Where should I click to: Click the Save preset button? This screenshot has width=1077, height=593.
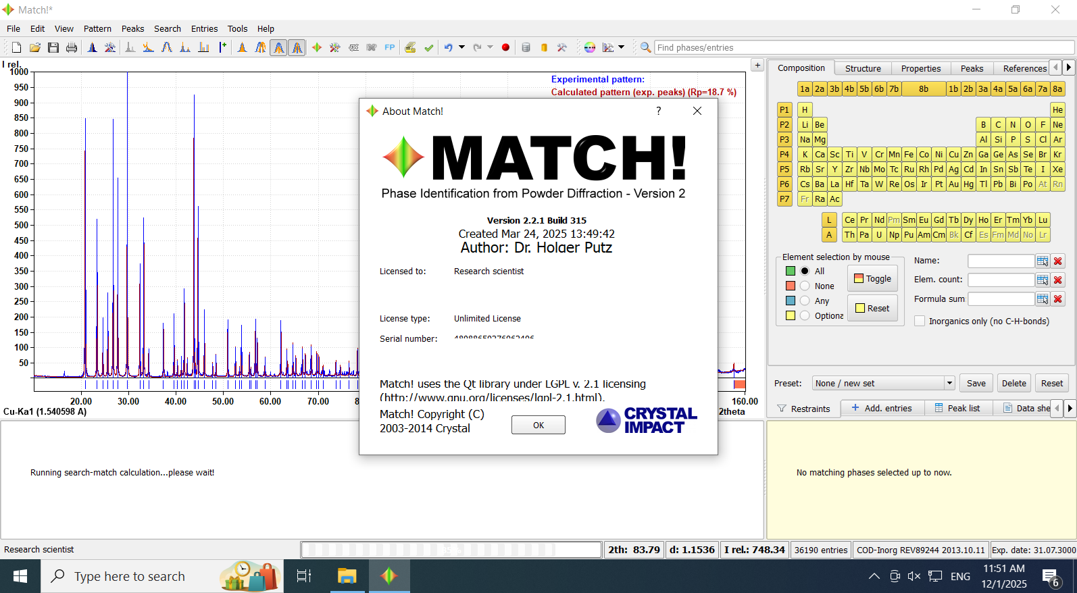pyautogui.click(x=976, y=383)
